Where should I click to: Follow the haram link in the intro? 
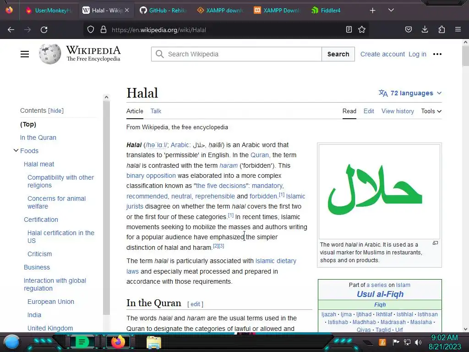tap(229, 165)
